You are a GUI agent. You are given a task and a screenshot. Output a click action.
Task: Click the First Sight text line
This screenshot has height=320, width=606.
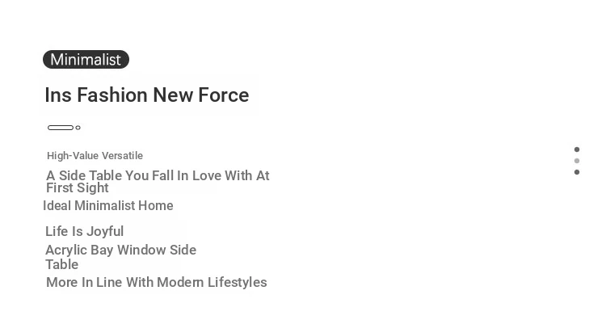[78, 187]
